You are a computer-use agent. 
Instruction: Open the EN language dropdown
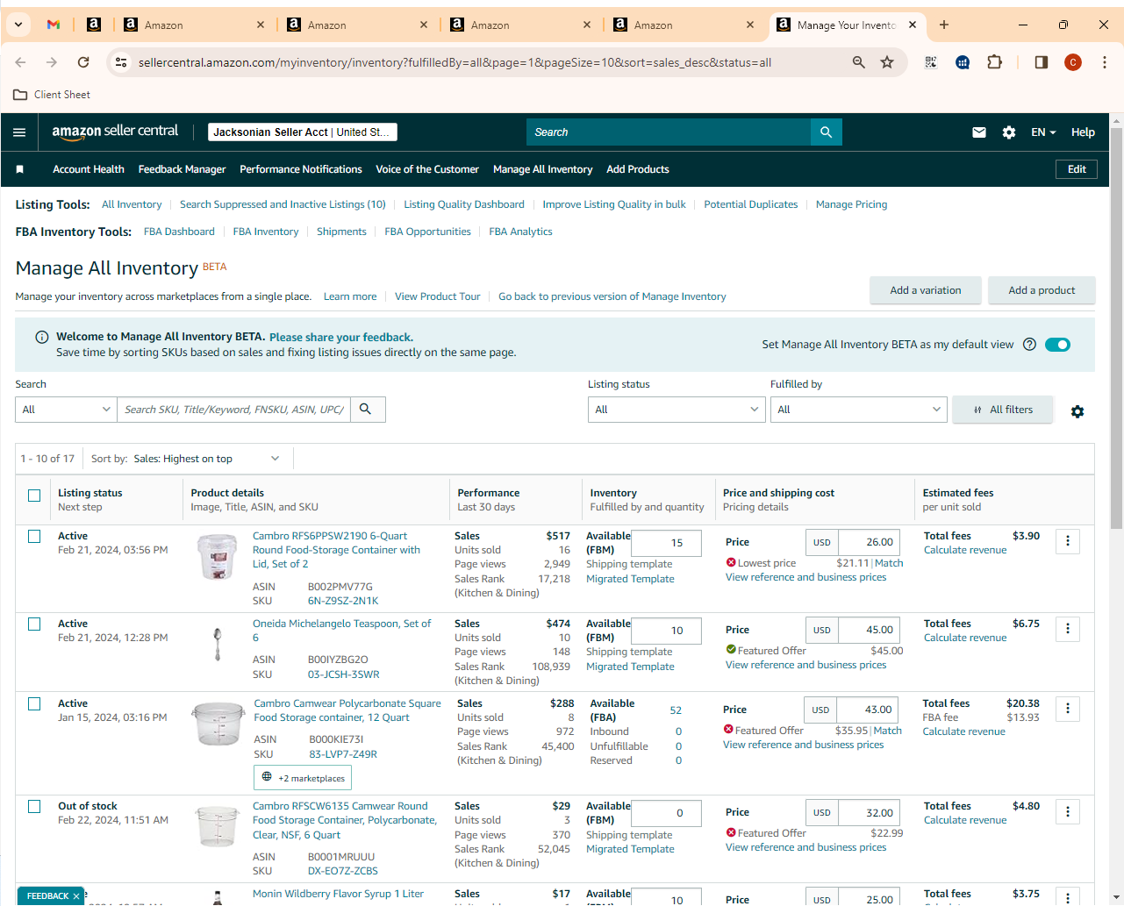(x=1043, y=132)
